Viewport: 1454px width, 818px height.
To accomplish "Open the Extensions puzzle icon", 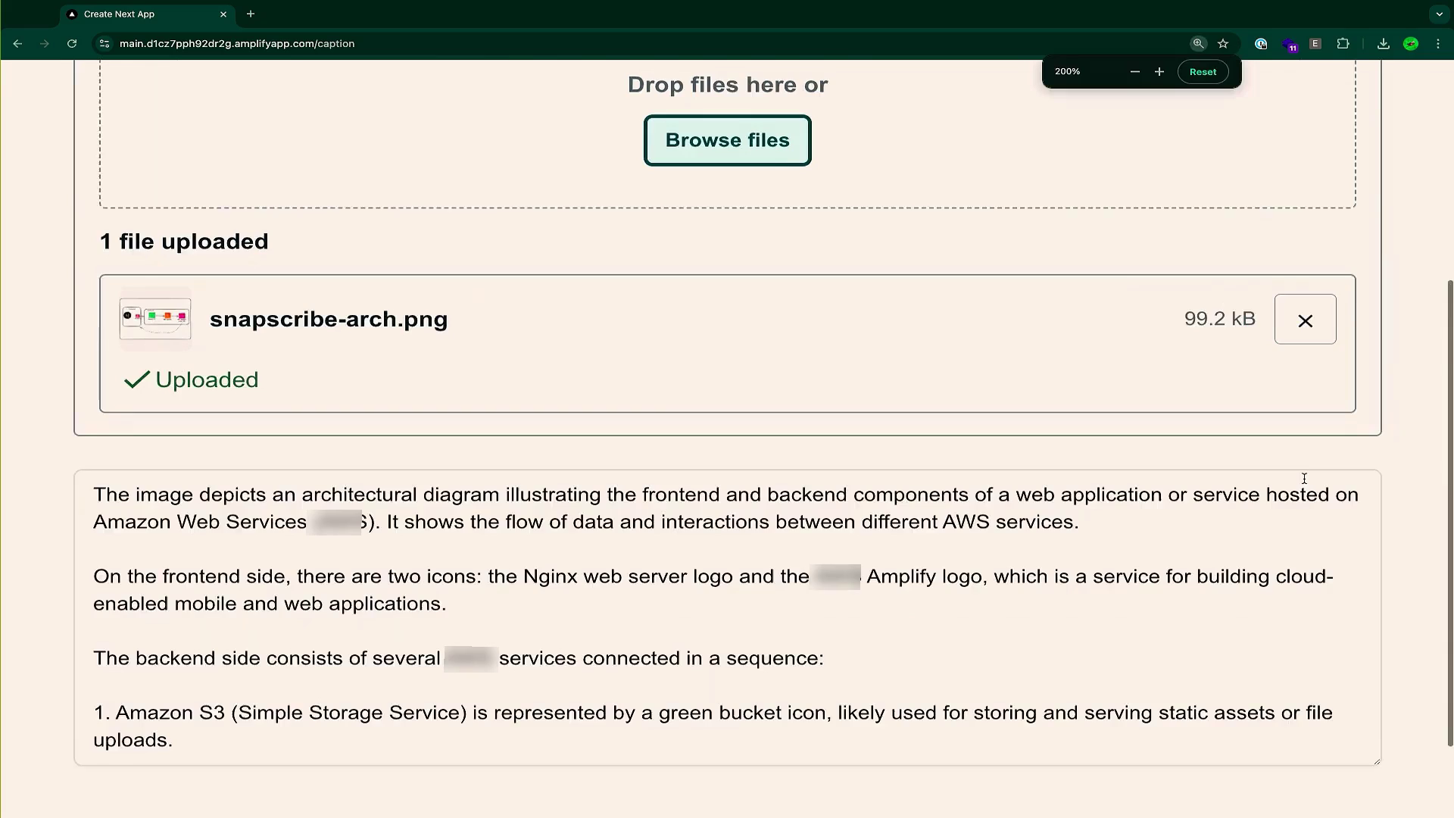I will coord(1343,44).
